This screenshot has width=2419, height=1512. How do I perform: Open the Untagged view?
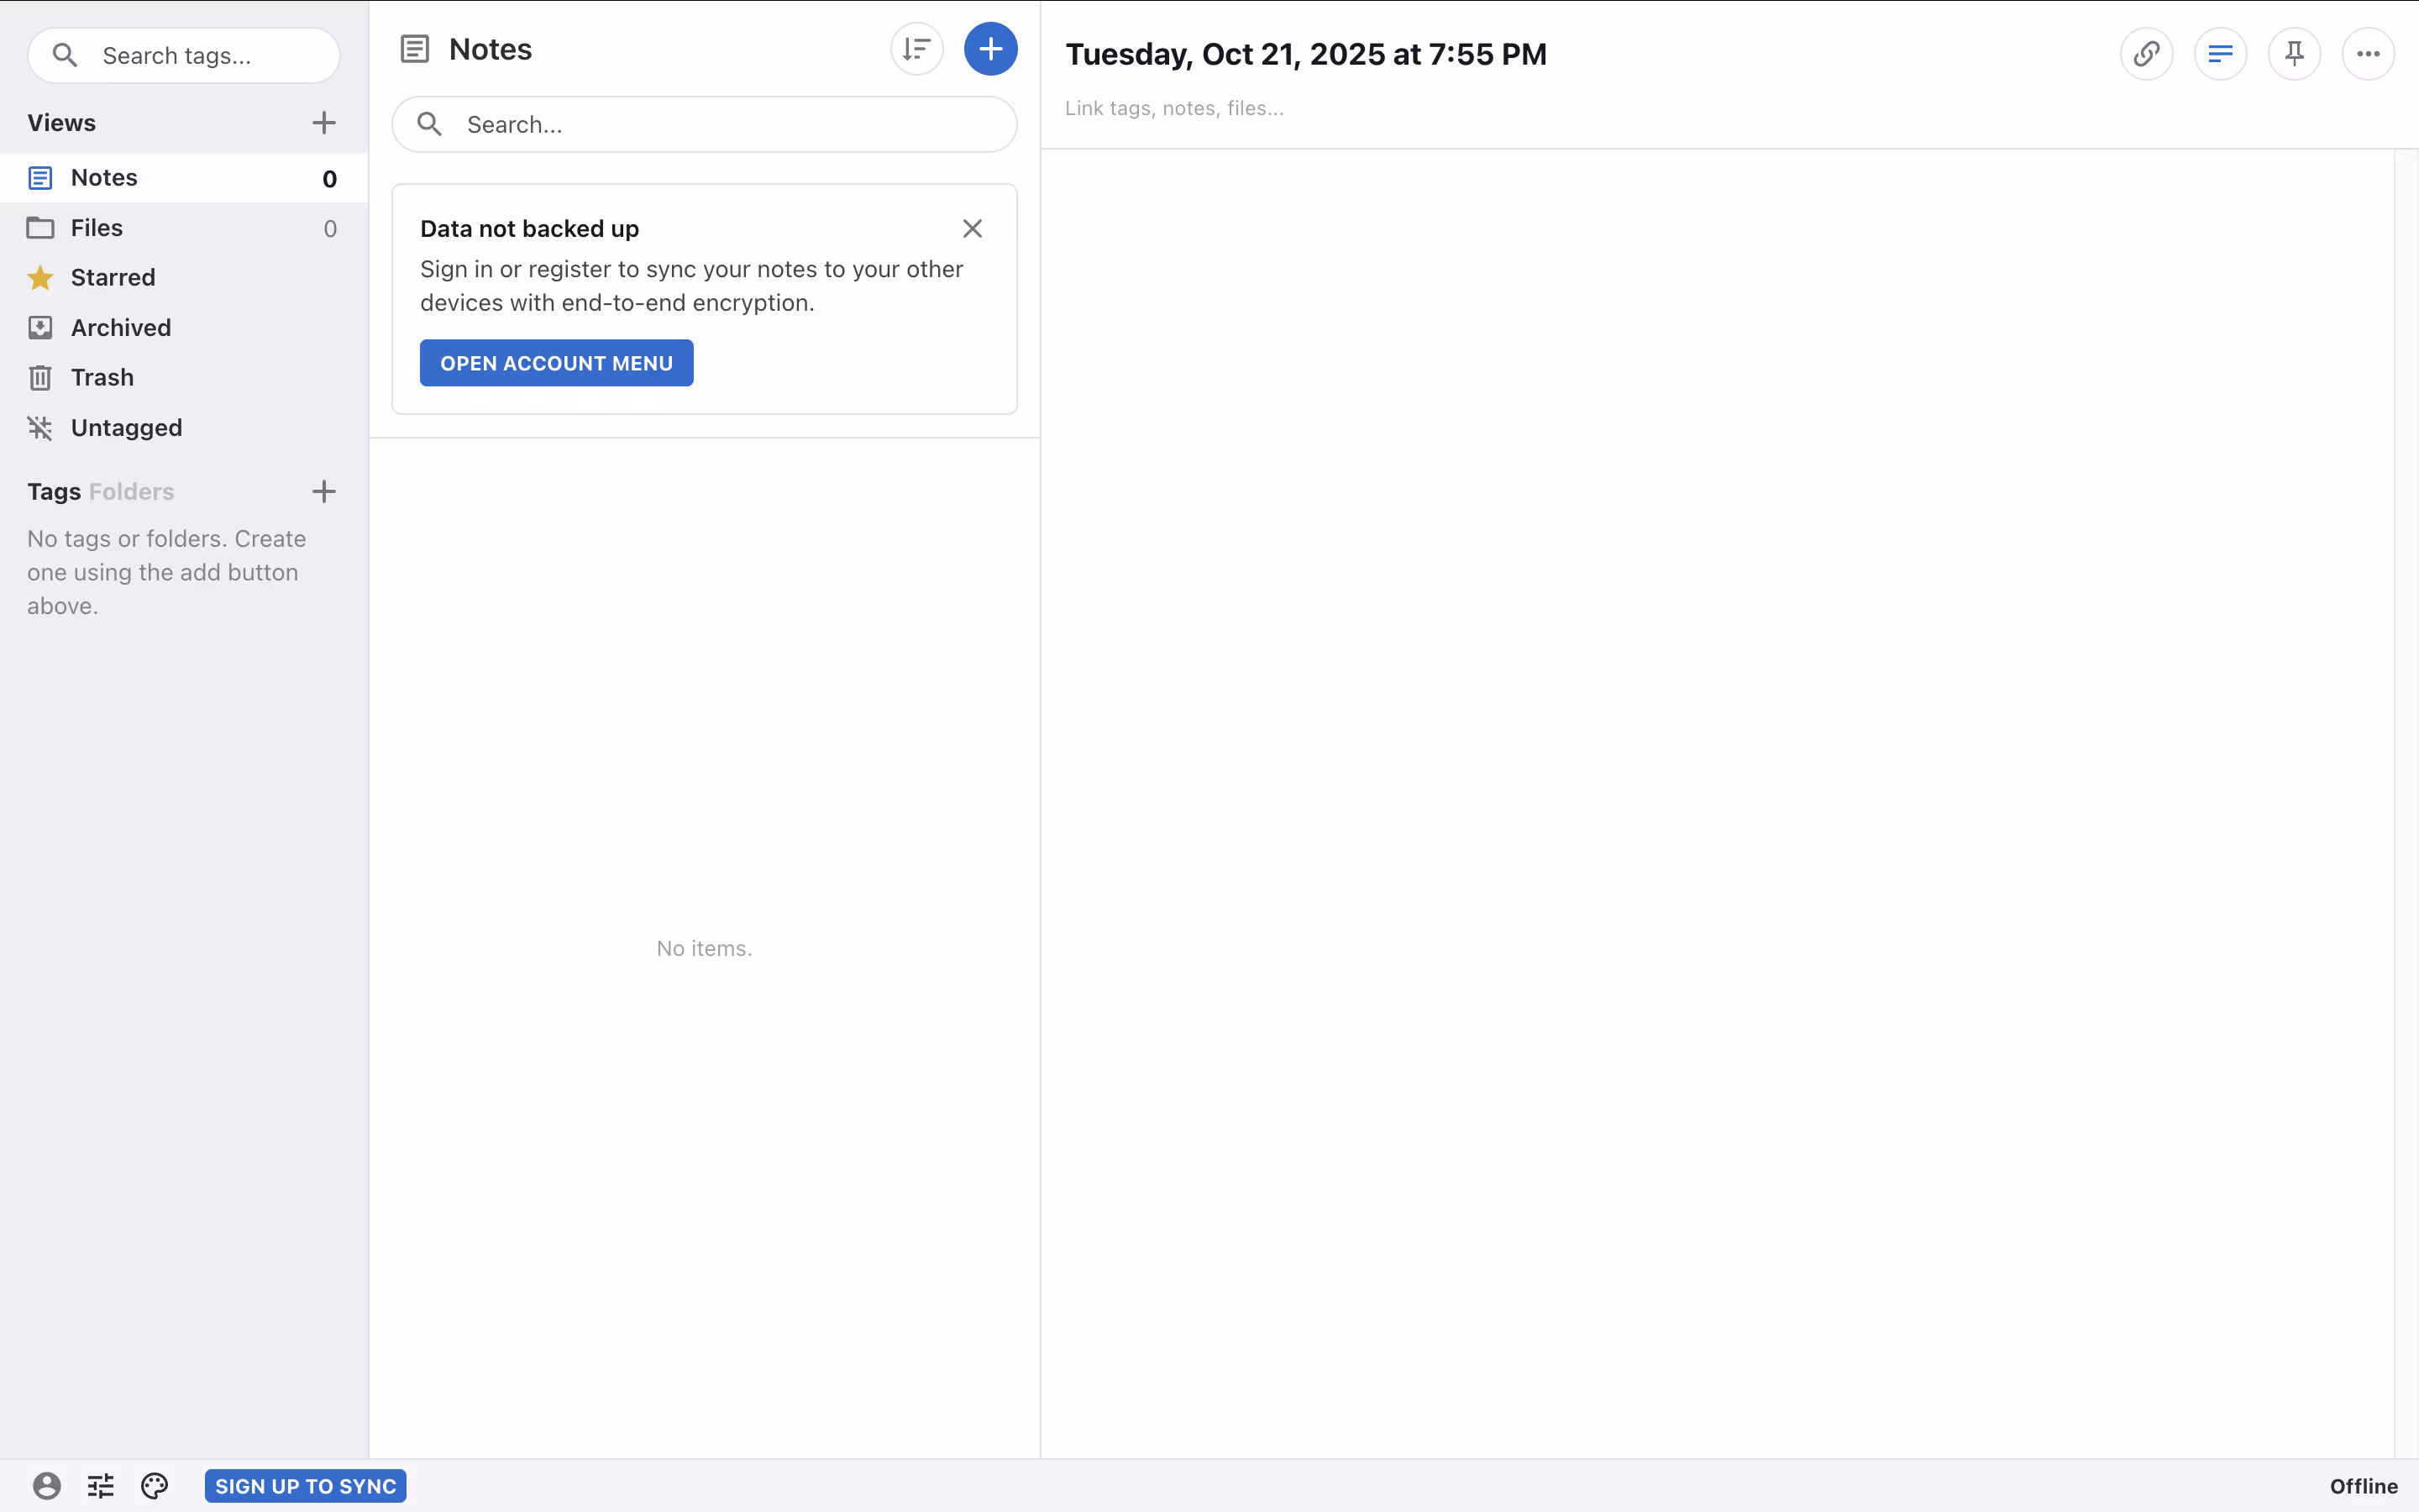[x=184, y=428]
